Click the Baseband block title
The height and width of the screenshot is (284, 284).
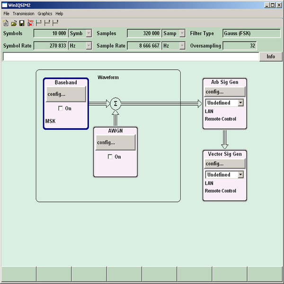coord(66,82)
